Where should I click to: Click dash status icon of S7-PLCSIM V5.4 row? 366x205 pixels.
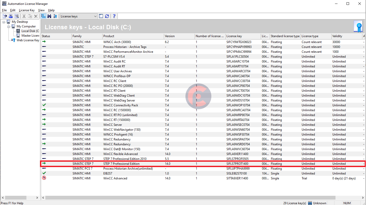tap(44, 56)
